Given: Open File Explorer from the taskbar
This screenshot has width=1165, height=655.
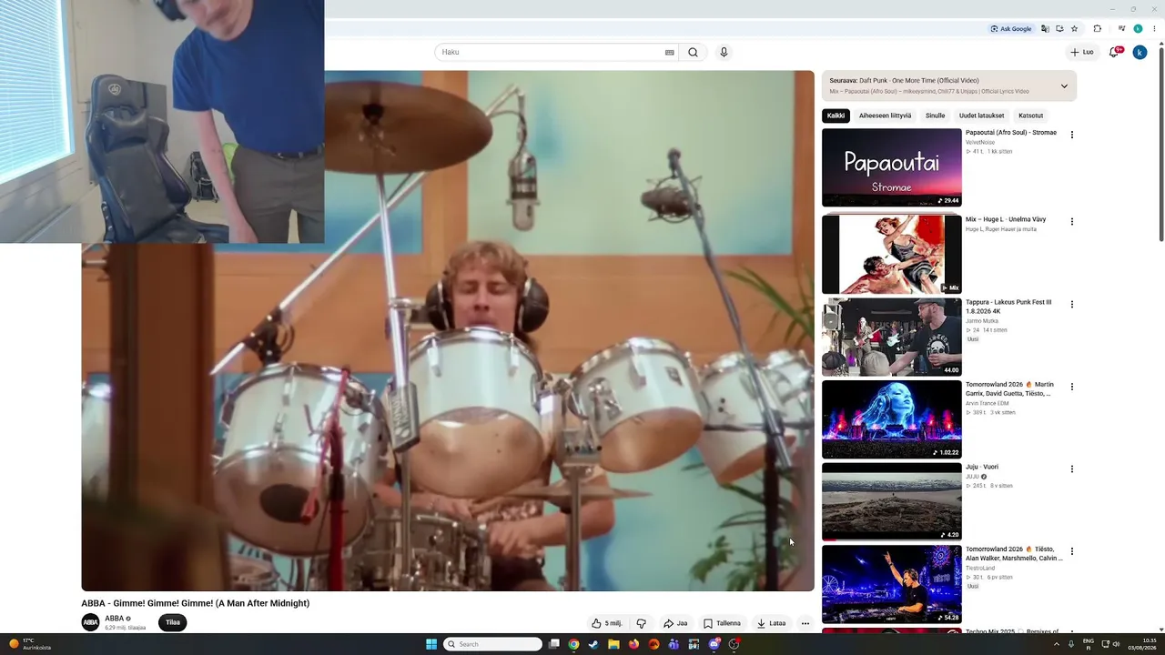Looking at the screenshot, I should [613, 644].
